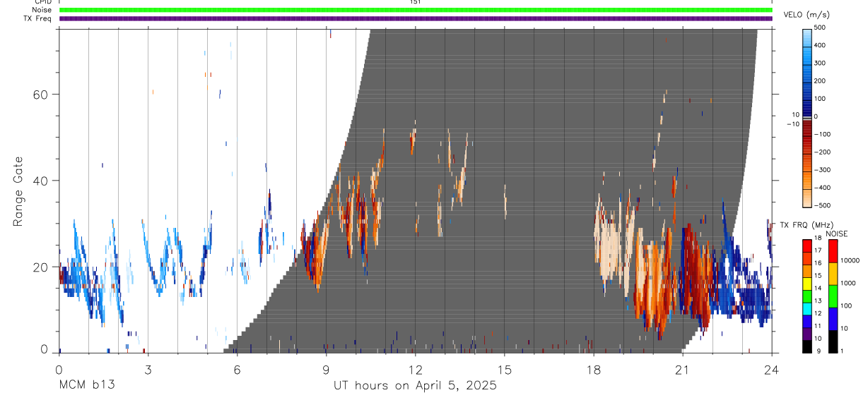Click the 21 tick label on time axis
The height and width of the screenshot is (400, 868).
(x=682, y=368)
